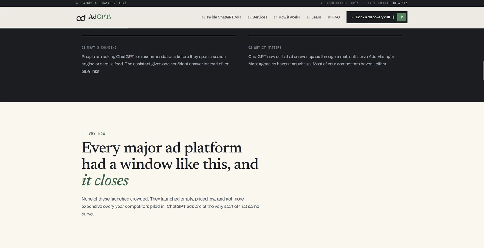
Task: Click the green up-arrow icon in header
Action: (x=401, y=17)
